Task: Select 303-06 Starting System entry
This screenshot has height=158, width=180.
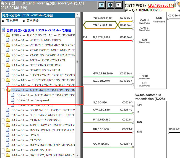Action: click(x=36, y=70)
